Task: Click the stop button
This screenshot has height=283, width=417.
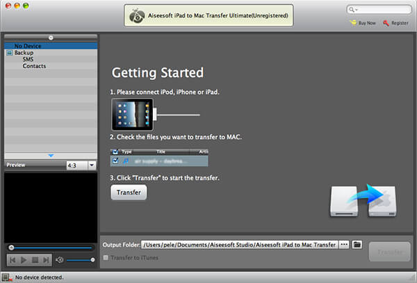Action: 35,260
